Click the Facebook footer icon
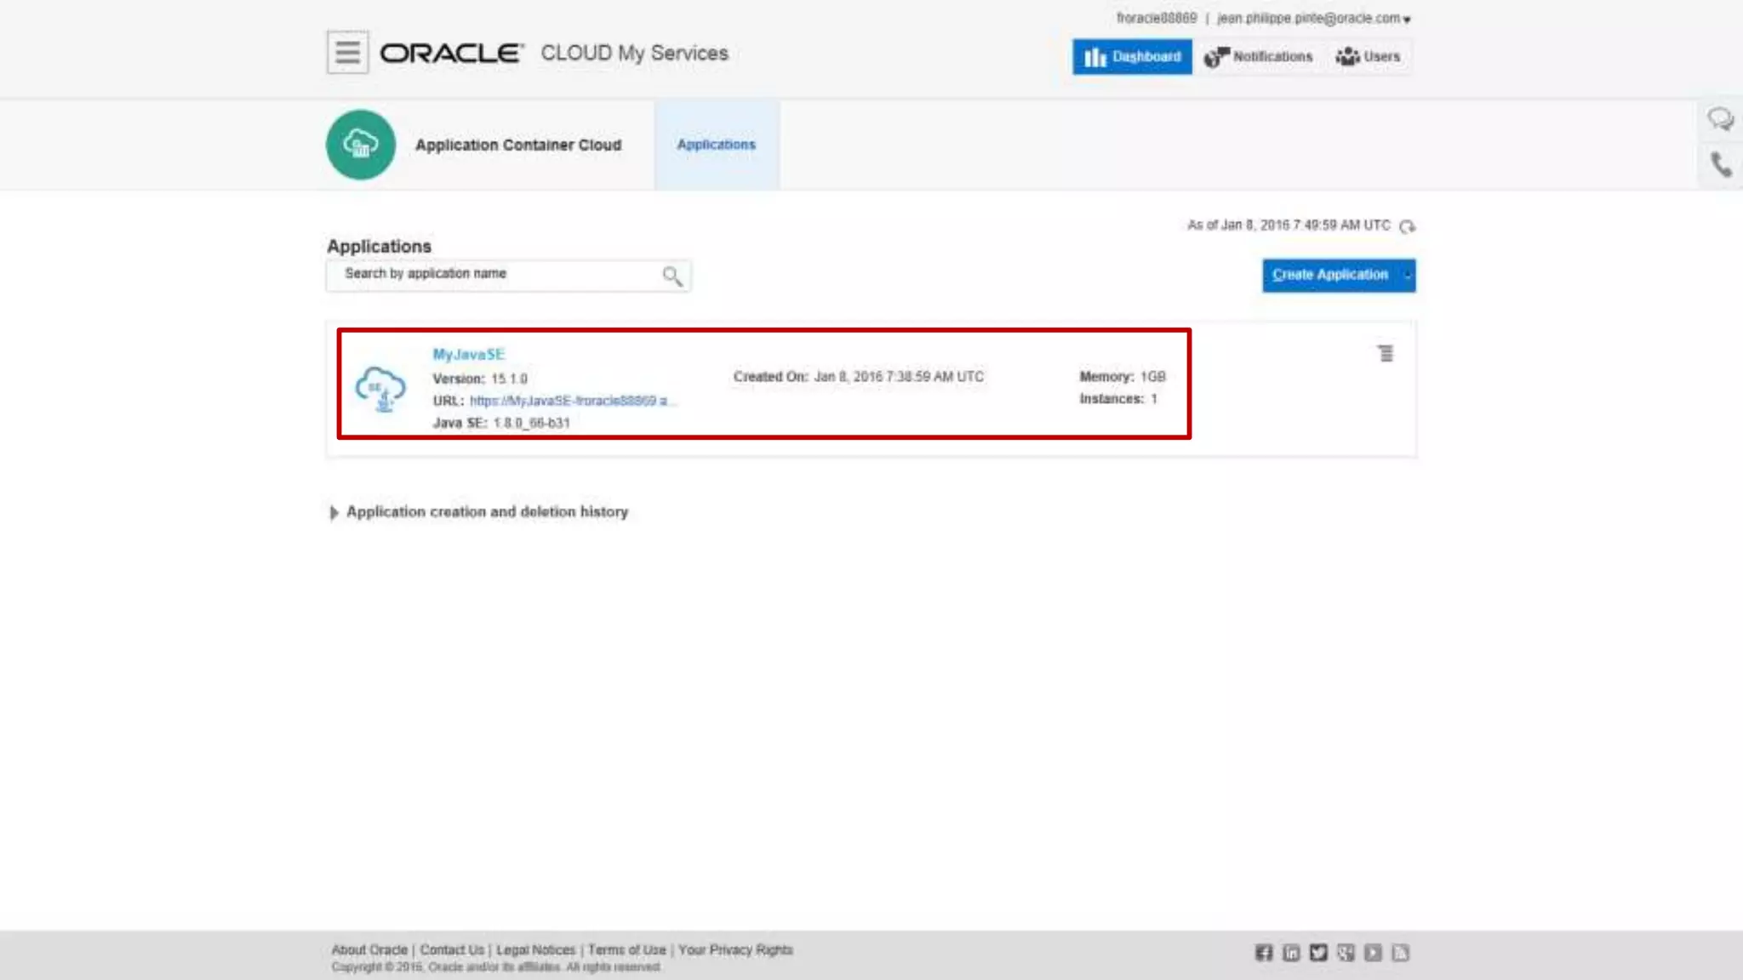Screen dimensions: 1743x980 pyautogui.click(x=1264, y=953)
